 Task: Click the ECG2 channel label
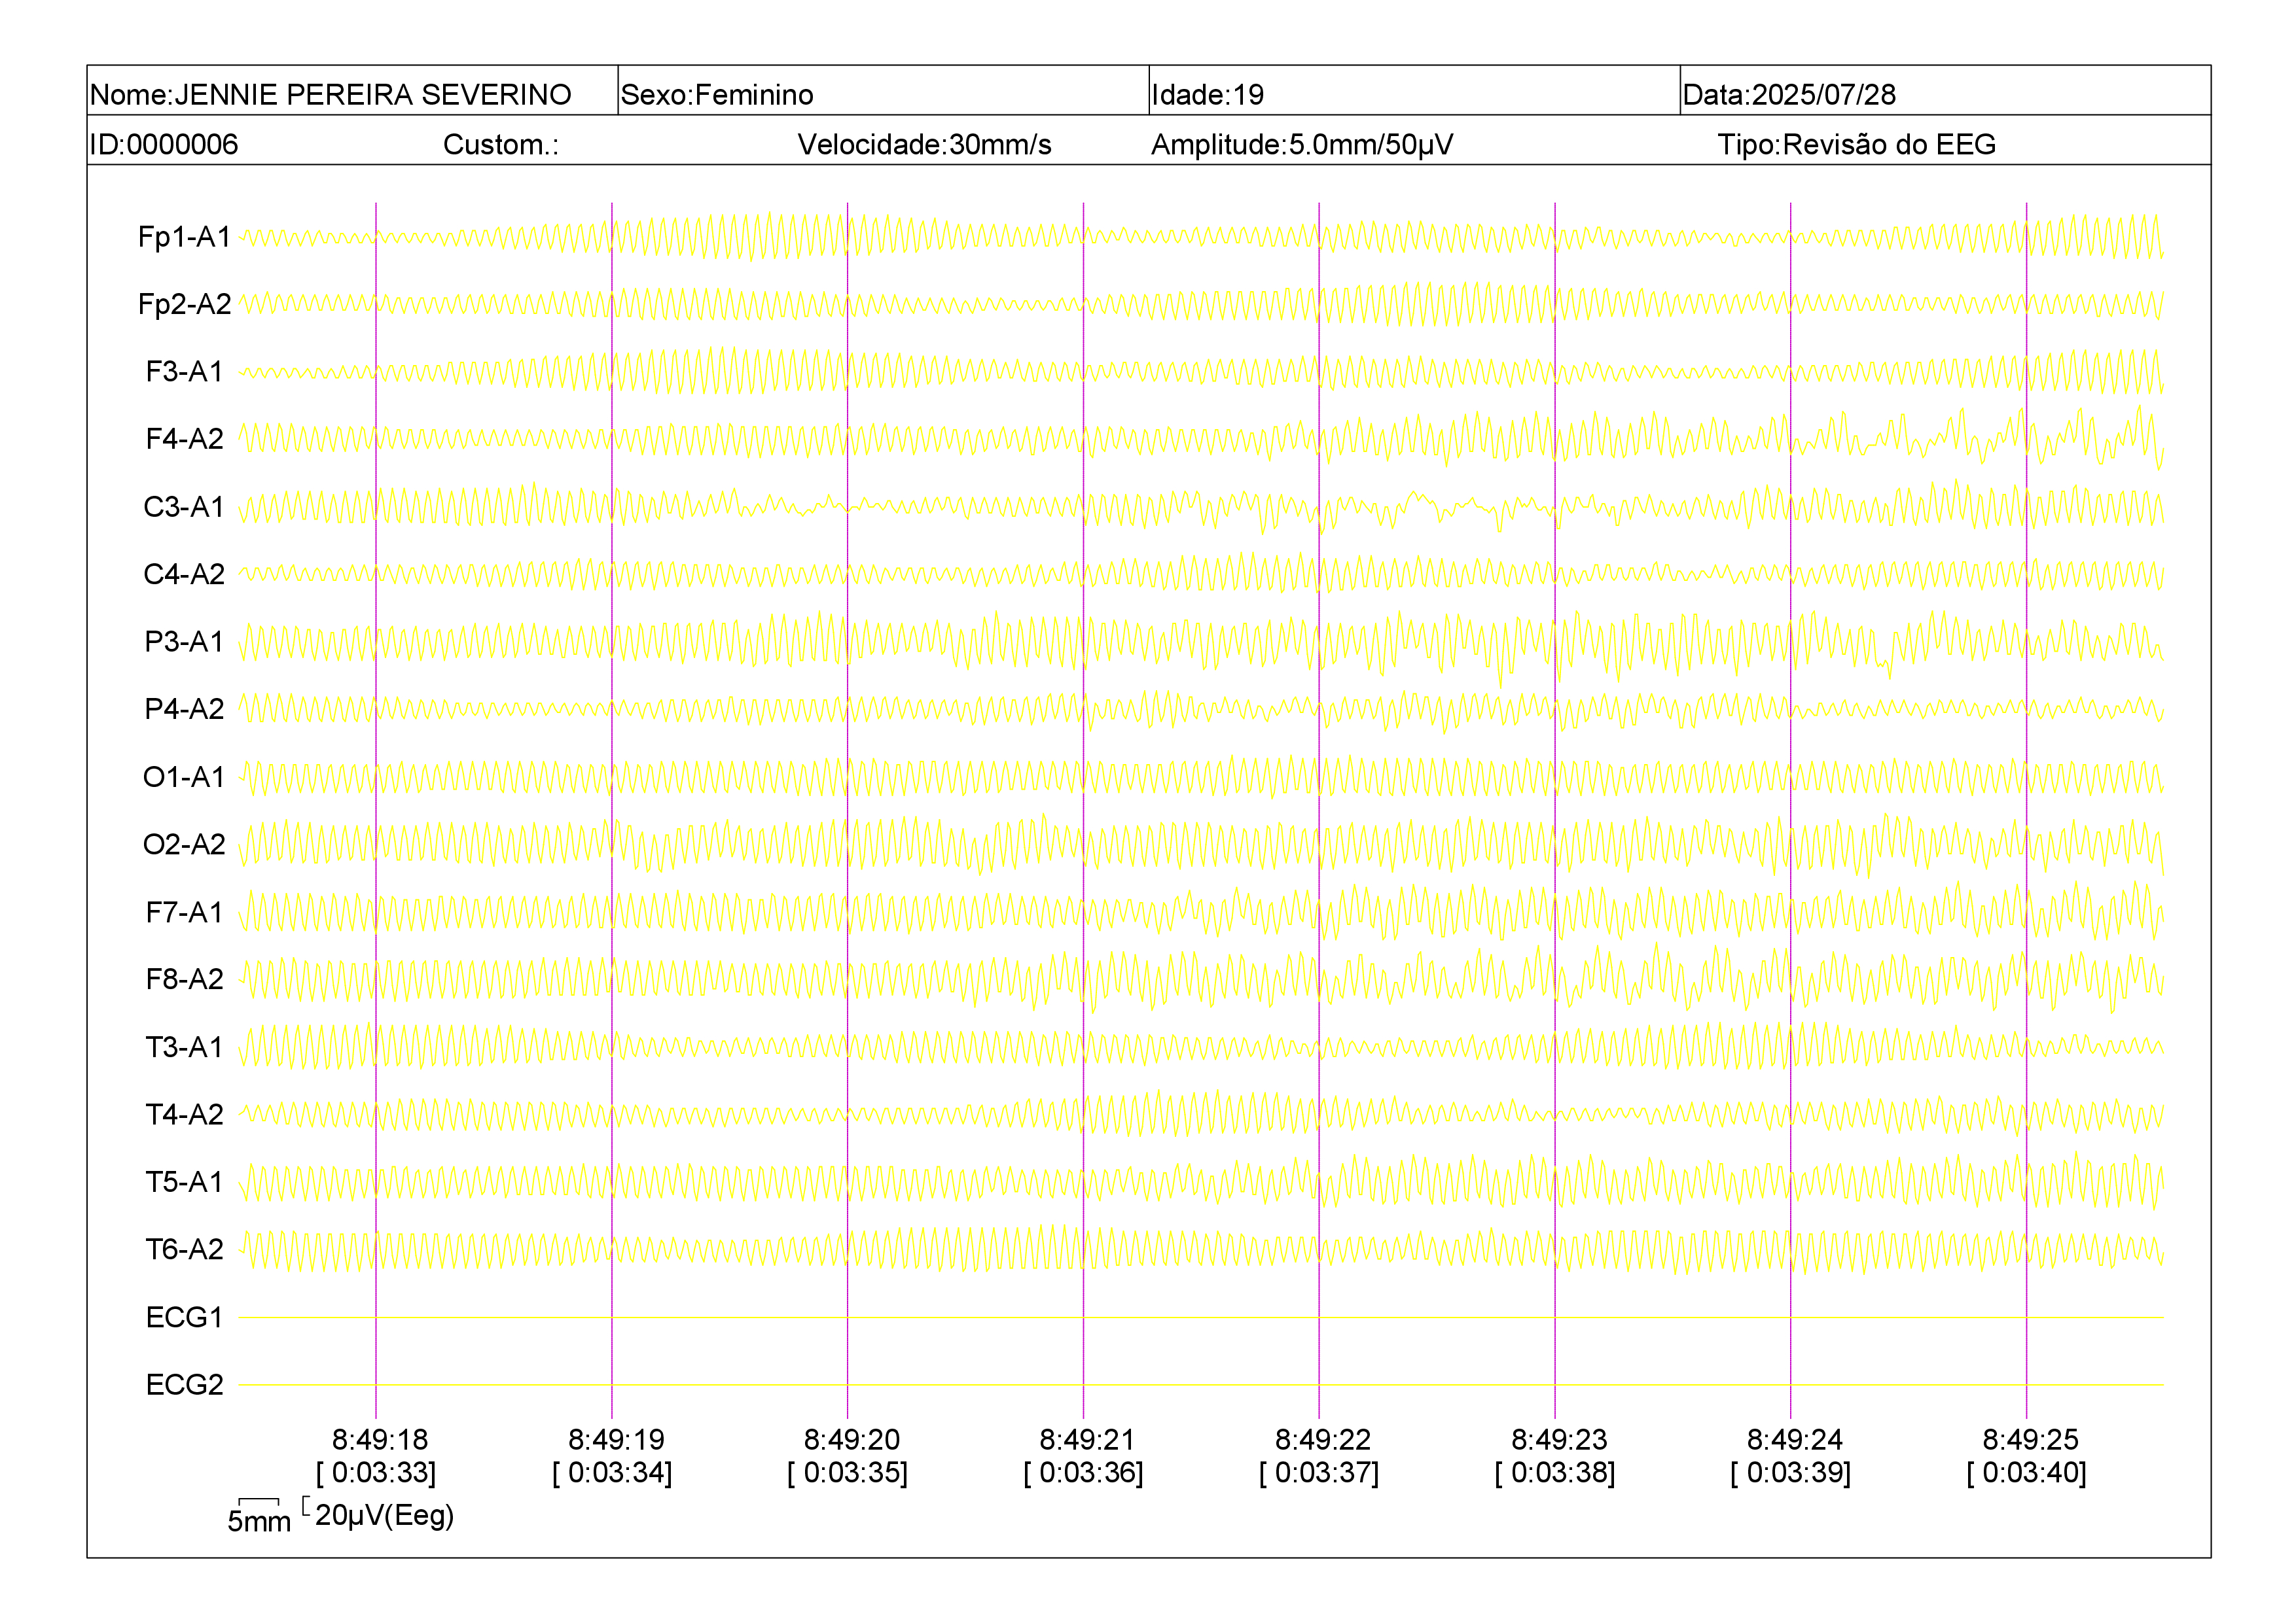pos(185,1385)
